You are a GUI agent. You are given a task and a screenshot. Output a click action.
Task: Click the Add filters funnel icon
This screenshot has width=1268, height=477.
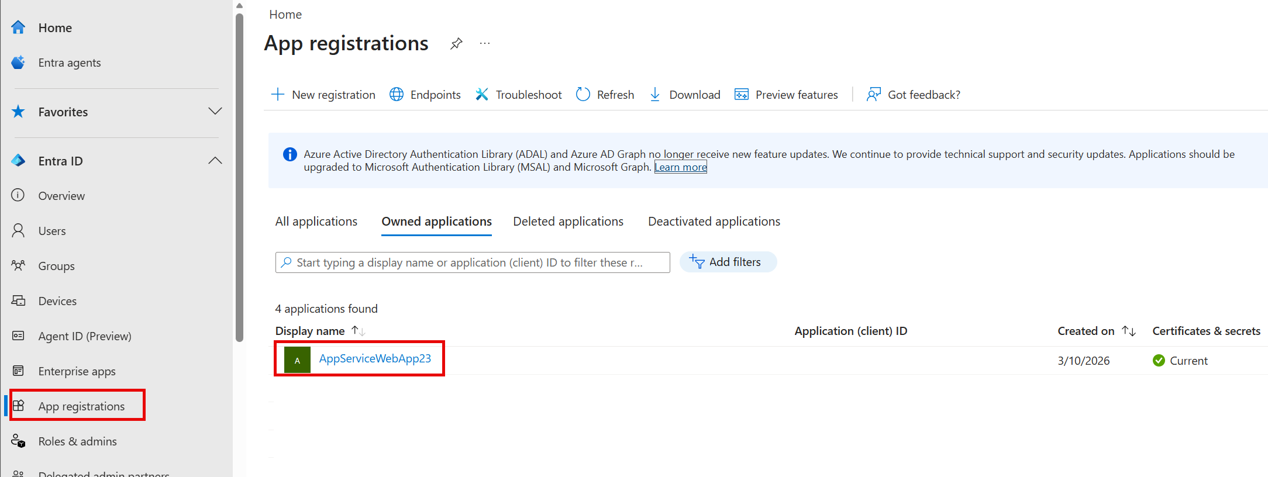tap(697, 261)
